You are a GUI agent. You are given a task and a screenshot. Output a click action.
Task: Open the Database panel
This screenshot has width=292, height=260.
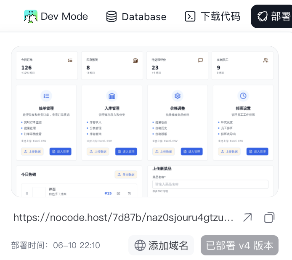(136, 16)
